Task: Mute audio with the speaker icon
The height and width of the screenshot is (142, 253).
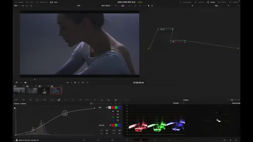Action: tap(25, 82)
